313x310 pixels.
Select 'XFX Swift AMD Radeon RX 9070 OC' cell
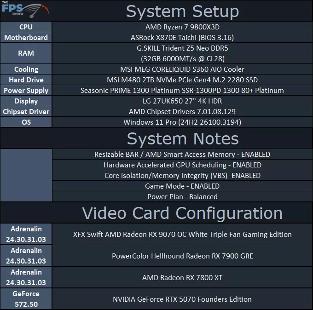(182, 234)
